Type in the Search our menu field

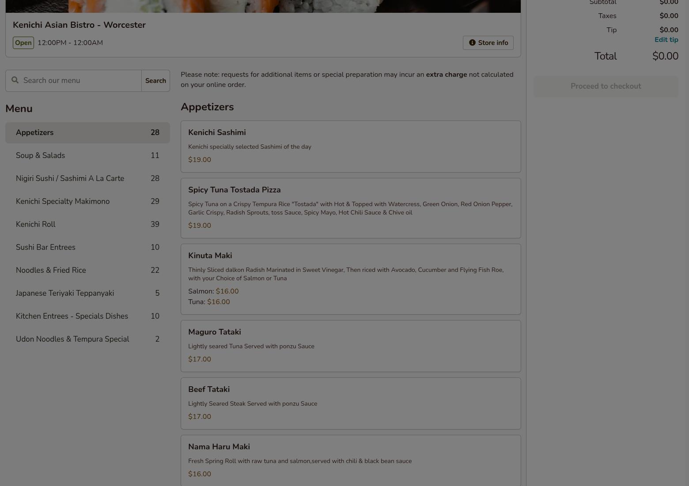click(x=80, y=81)
